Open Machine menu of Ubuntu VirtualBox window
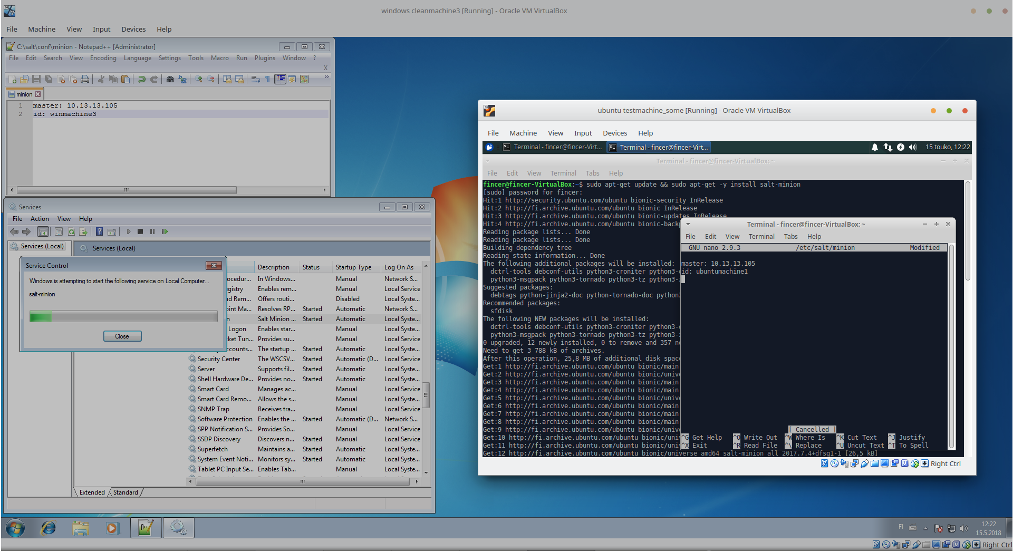1013x551 pixels. coord(523,133)
